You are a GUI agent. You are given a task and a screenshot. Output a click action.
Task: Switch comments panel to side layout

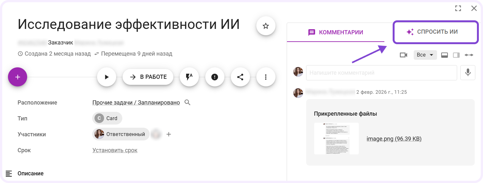tap(456, 55)
